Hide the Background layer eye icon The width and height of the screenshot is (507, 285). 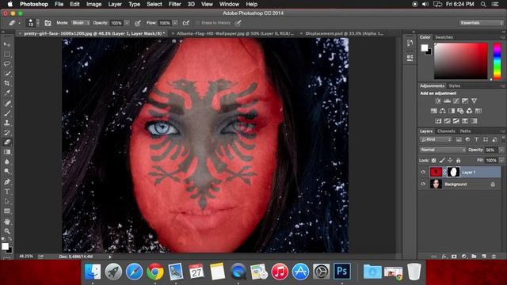click(423, 184)
